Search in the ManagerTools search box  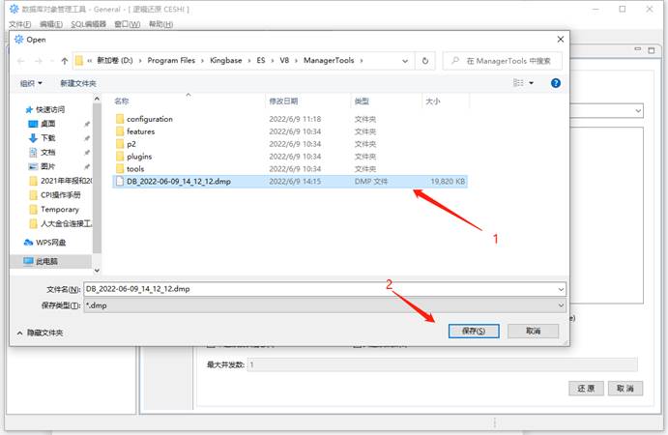[503, 61]
